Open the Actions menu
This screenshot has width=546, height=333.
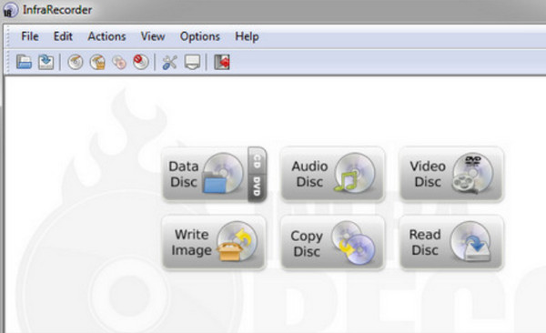(x=106, y=36)
